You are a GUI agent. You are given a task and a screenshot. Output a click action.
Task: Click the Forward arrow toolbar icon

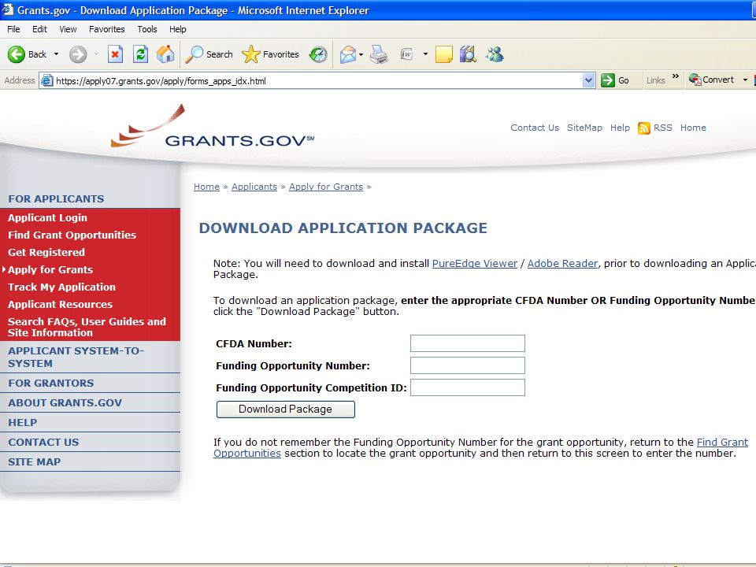78,54
